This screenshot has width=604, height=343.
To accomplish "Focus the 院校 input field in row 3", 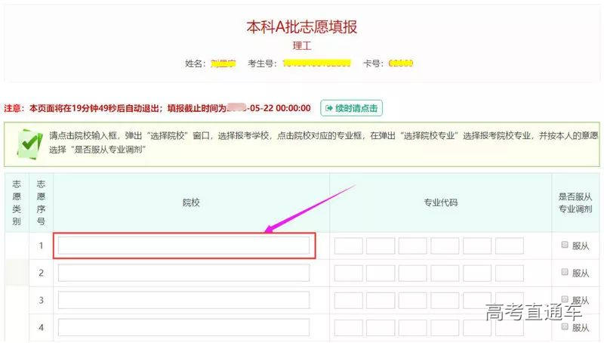I will (x=183, y=300).
